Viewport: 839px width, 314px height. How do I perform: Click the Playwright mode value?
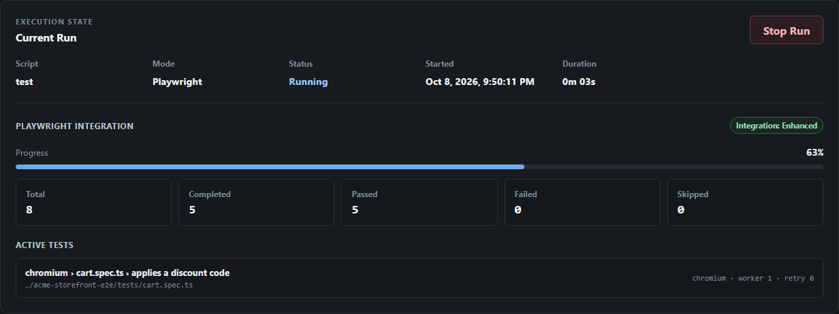pos(177,82)
